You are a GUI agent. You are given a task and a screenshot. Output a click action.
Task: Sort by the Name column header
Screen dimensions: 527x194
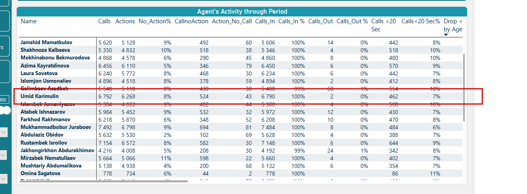click(28, 21)
